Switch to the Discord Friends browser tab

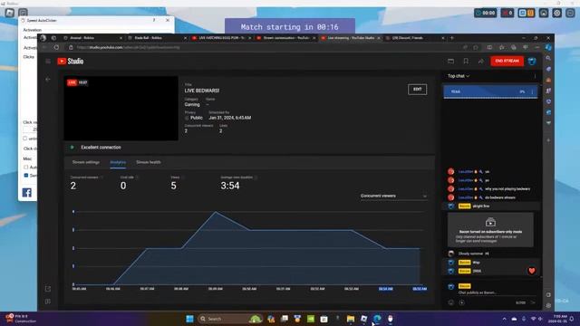pyautogui.click(x=414, y=38)
